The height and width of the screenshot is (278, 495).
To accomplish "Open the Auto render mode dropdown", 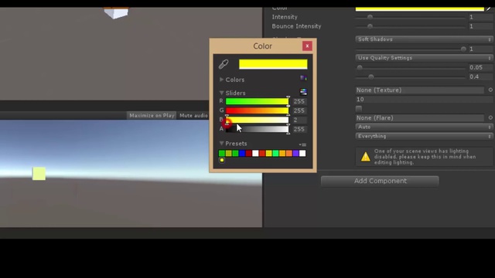I will [424, 127].
